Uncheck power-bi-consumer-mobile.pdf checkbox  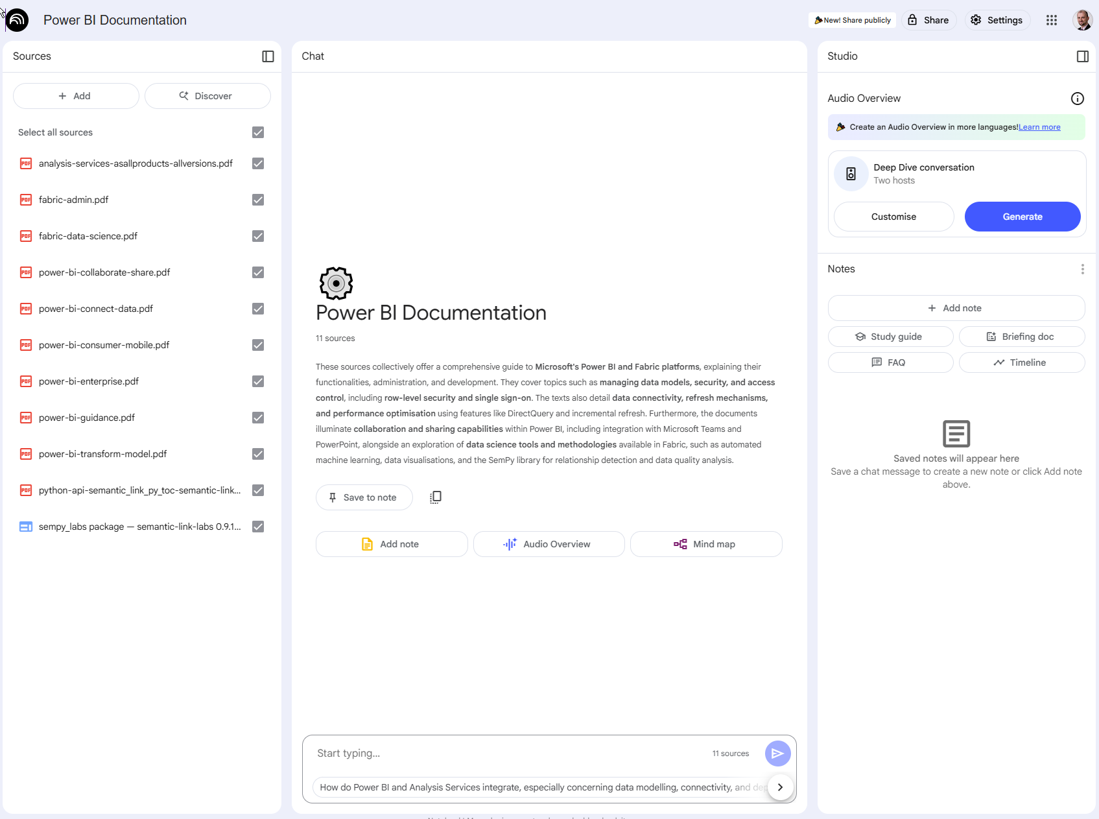[x=258, y=345]
